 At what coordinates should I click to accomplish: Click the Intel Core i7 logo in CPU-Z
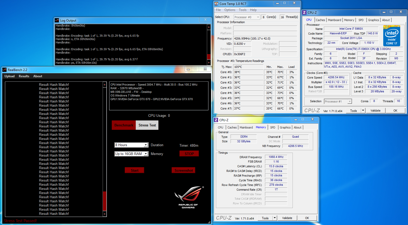[392, 36]
